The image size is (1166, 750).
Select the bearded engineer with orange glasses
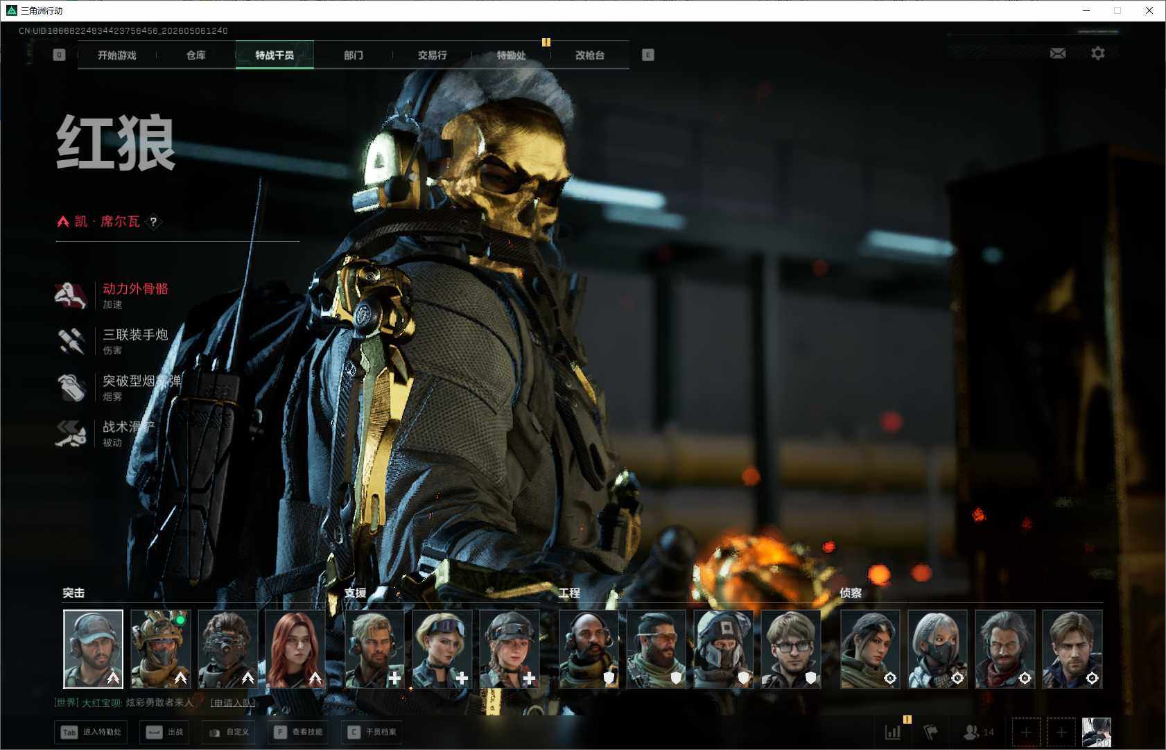[656, 649]
